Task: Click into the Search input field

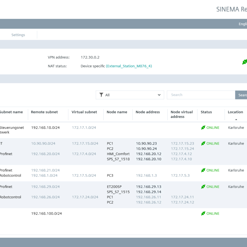Action: pyautogui.click(x=201, y=95)
